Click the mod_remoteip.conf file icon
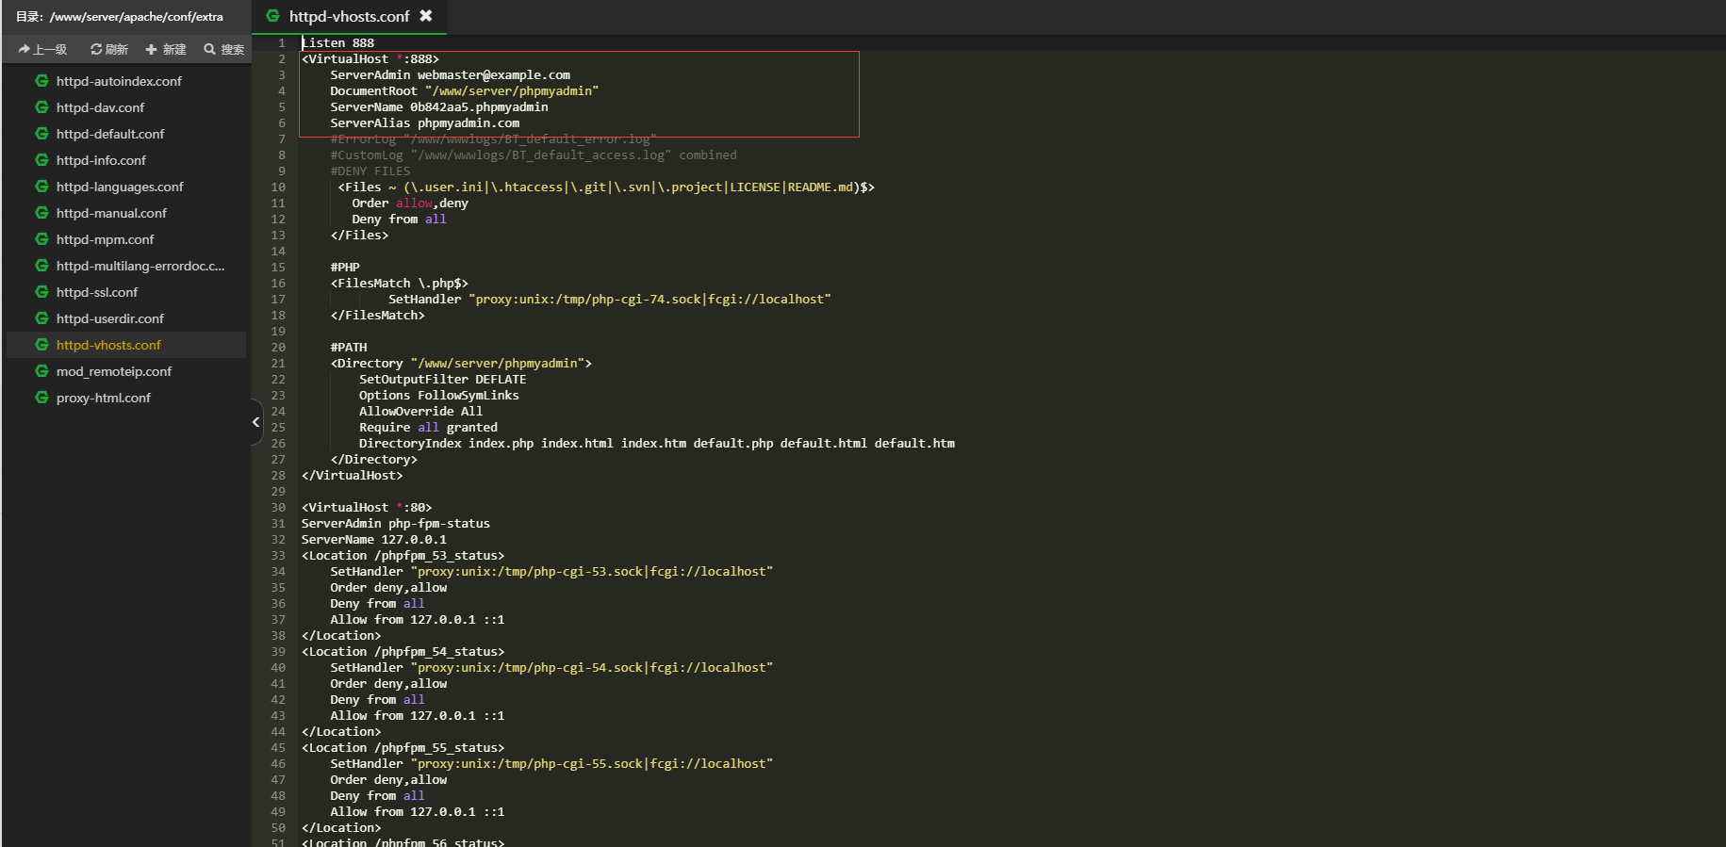Screen dimensions: 1726x847 [41, 371]
